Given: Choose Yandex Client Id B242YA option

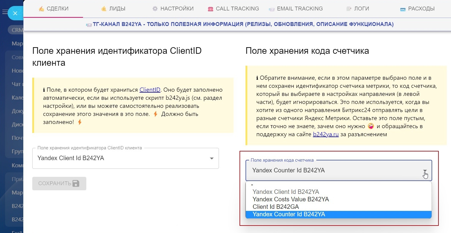Looking at the screenshot, I should [x=338, y=192].
